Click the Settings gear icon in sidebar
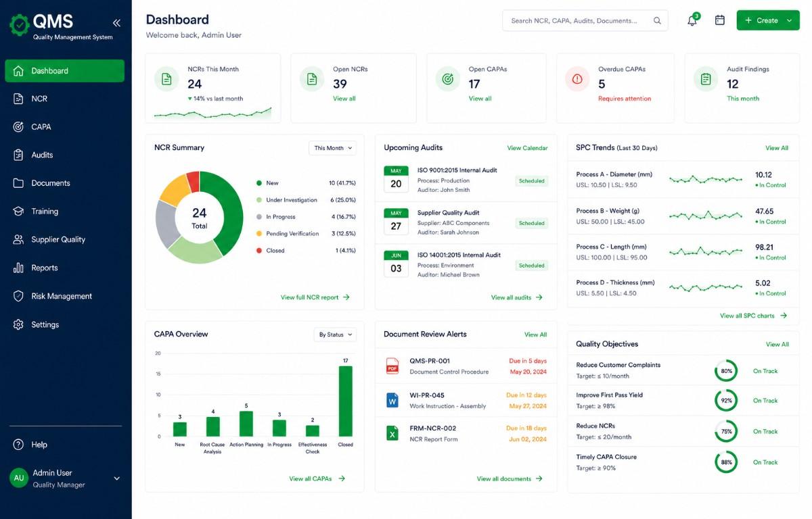The height and width of the screenshot is (519, 812). click(x=18, y=324)
